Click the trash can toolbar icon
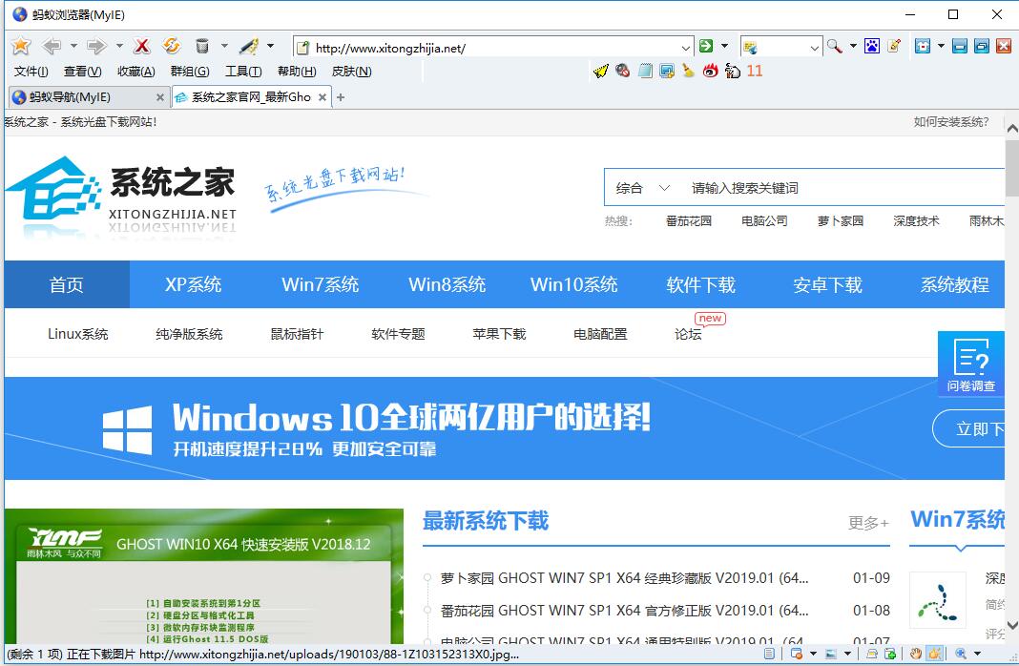1019x666 pixels. pyautogui.click(x=202, y=46)
